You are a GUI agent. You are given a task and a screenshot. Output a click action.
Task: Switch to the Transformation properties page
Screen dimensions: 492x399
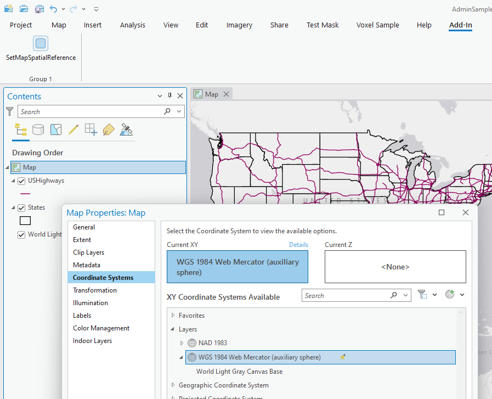coord(95,290)
